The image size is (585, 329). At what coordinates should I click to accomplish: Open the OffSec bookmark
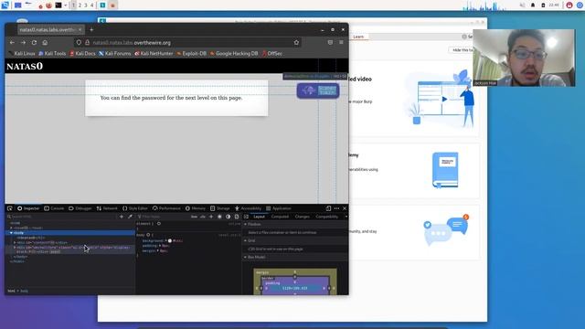coord(272,53)
